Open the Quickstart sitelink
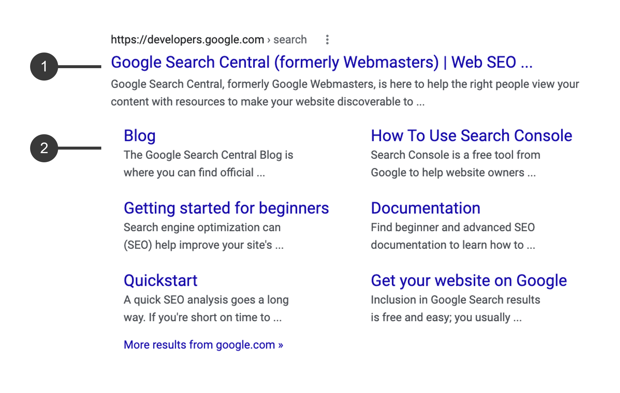 pos(160,280)
